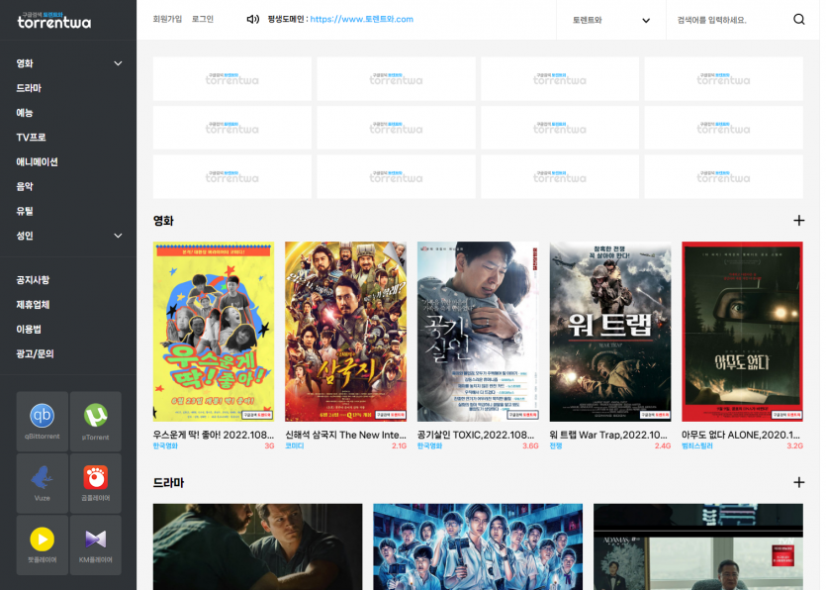Image resolution: width=826 pixels, height=590 pixels.
Task: Open the 공기살인 TOXIC movie poster
Action: point(478,331)
